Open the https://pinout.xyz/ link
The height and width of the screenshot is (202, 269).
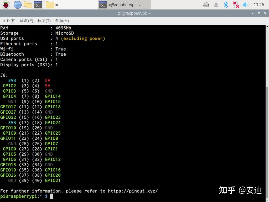133,191
